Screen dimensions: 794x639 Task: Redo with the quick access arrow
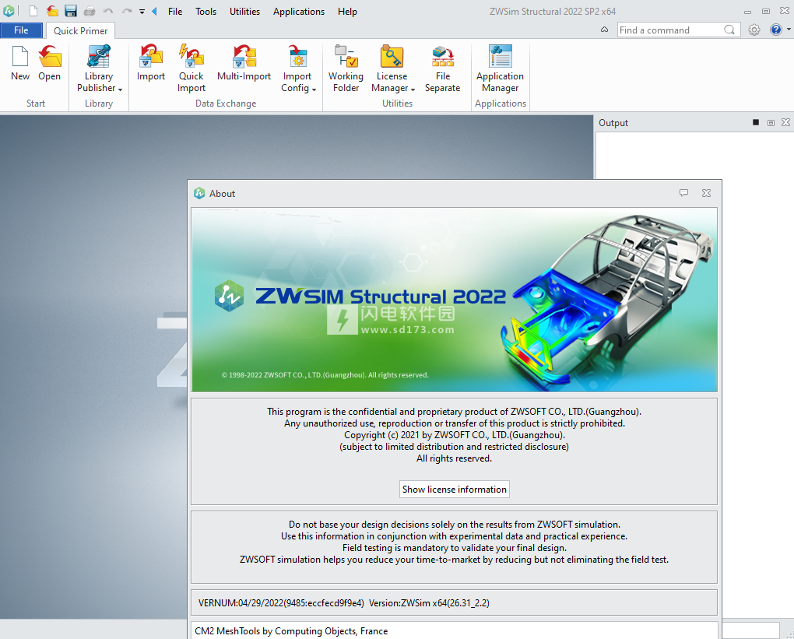pos(127,11)
